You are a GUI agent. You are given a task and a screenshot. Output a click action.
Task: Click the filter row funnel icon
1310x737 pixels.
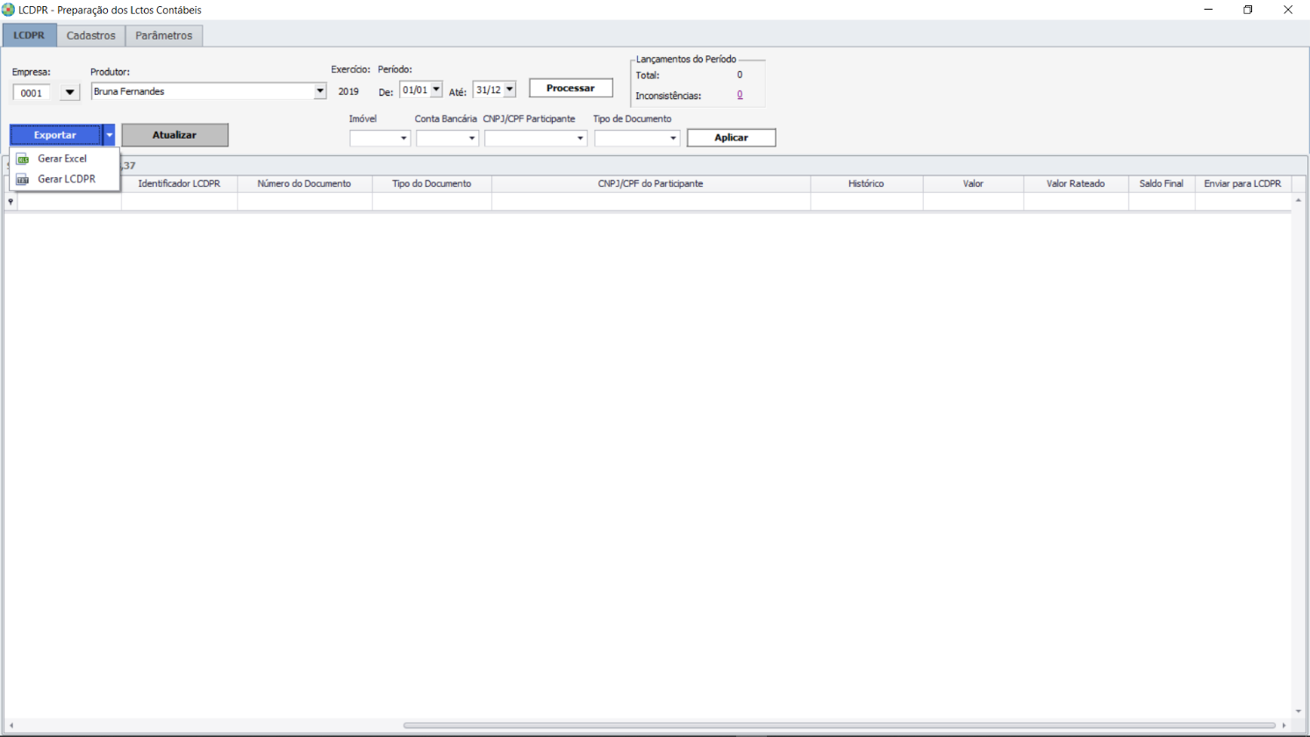pyautogui.click(x=11, y=202)
